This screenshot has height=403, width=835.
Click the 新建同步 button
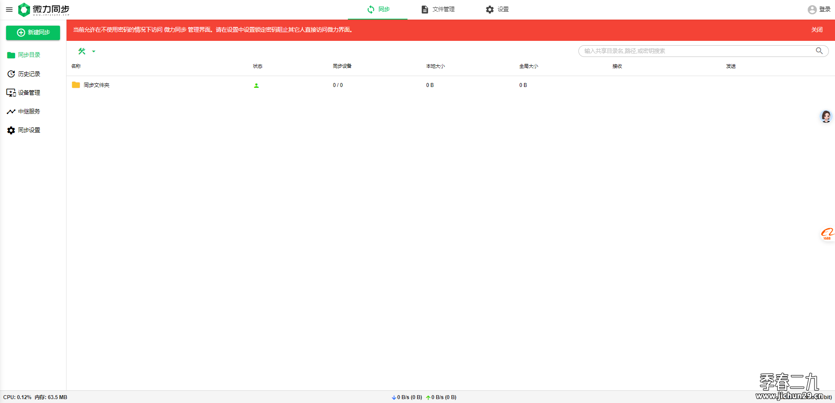(x=33, y=33)
